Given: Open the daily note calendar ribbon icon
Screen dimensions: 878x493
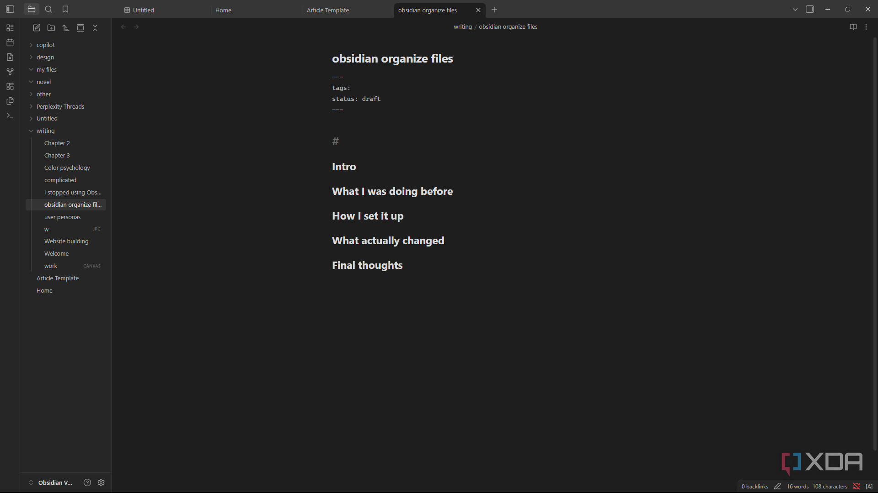Looking at the screenshot, I should (10, 42).
